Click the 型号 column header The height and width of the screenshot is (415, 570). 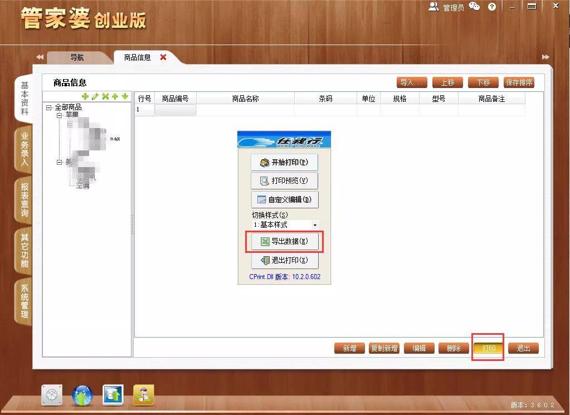coord(439,99)
